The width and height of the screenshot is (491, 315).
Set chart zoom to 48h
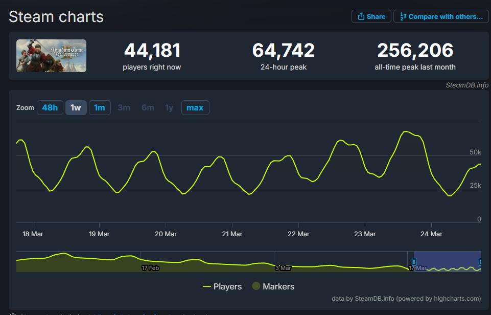pos(50,107)
